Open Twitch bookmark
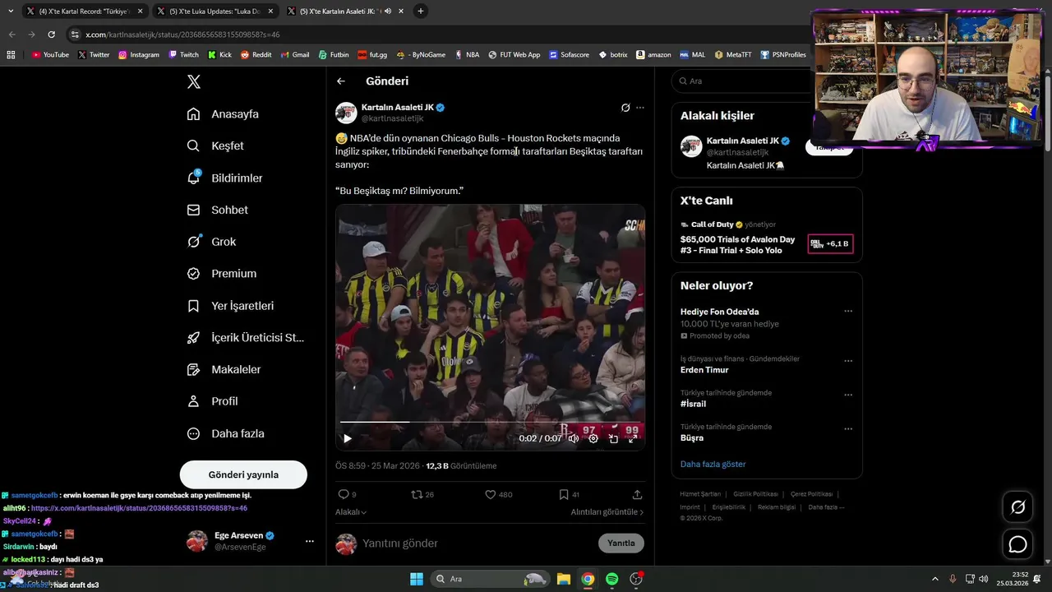This screenshot has width=1052, height=592. (183, 55)
